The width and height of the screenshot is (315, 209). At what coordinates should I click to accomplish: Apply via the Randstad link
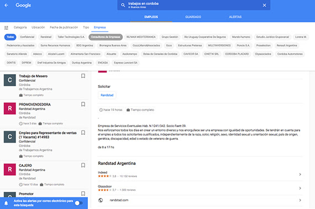tap(107, 95)
